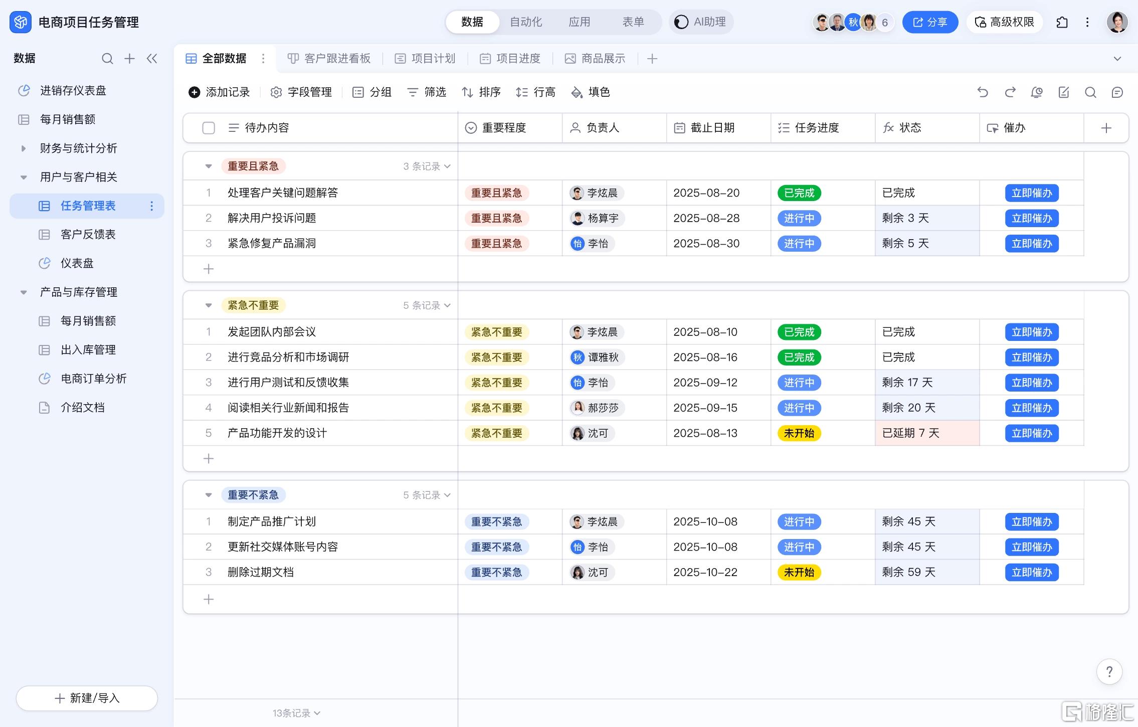Click the app logo beside 电商项目任务管理
The image size is (1138, 727).
click(x=21, y=22)
